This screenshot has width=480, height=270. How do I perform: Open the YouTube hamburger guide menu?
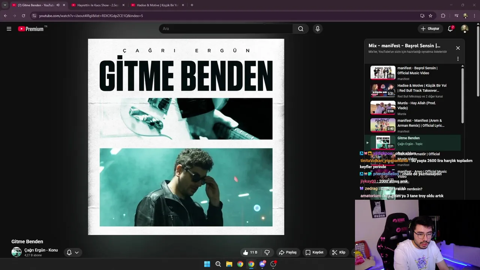[x=9, y=28]
